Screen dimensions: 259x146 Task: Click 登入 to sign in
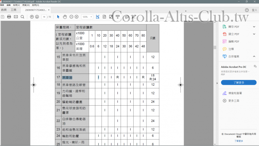point(255,10)
